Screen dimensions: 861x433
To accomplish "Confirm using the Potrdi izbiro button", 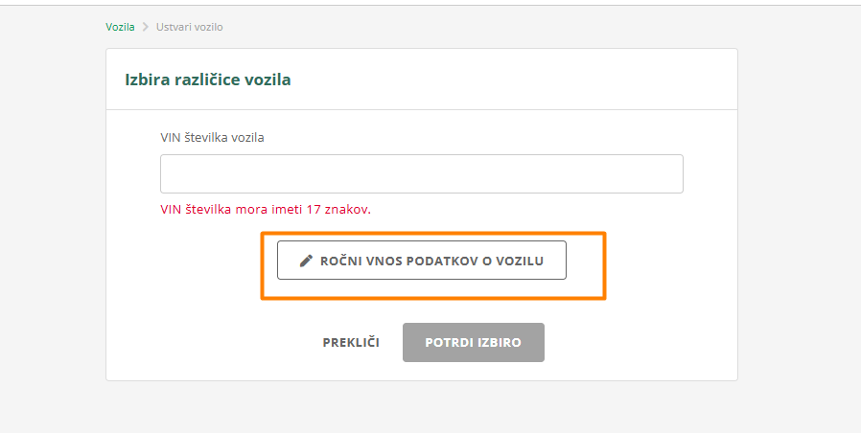I will [473, 342].
